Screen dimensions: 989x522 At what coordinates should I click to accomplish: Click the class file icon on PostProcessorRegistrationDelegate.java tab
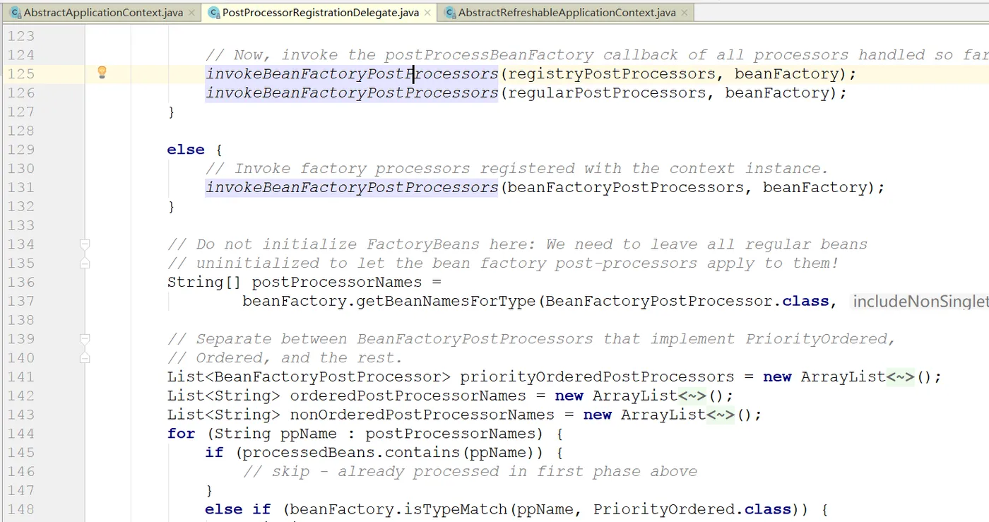tap(213, 13)
